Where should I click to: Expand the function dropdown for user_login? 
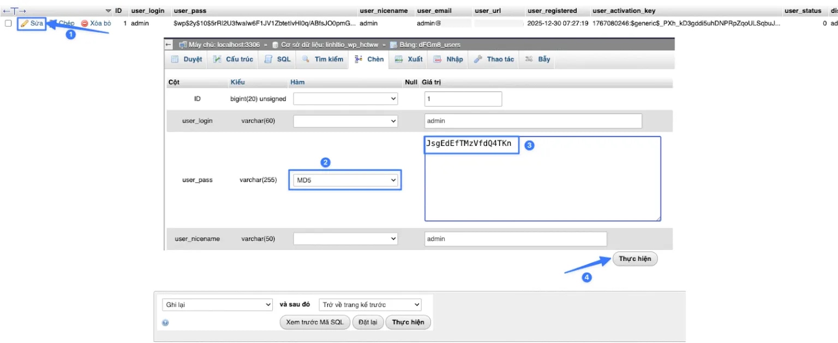345,121
